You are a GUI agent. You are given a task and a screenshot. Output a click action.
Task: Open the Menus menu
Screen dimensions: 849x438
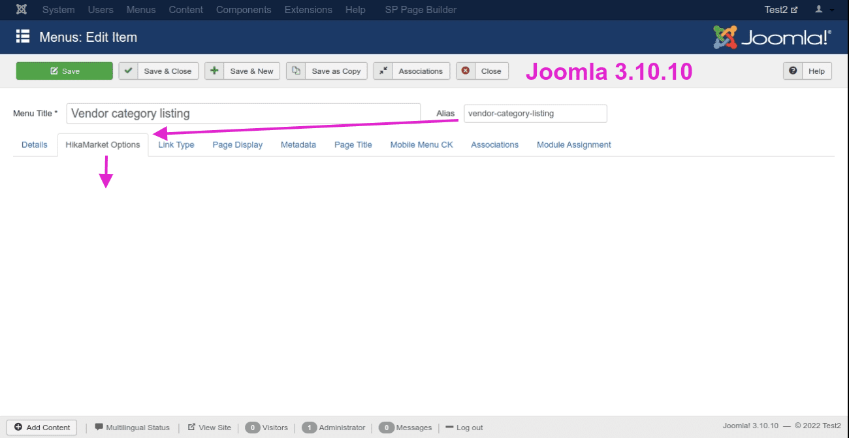coord(141,10)
